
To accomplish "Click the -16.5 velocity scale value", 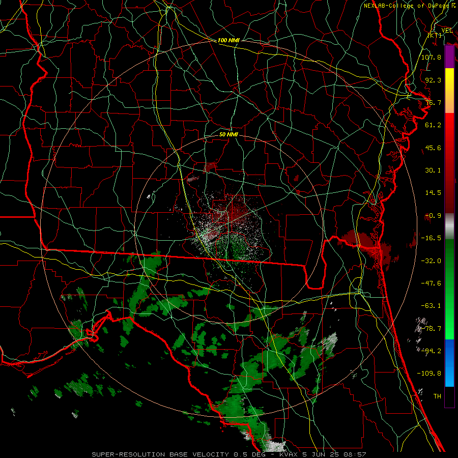I will 431,238.
